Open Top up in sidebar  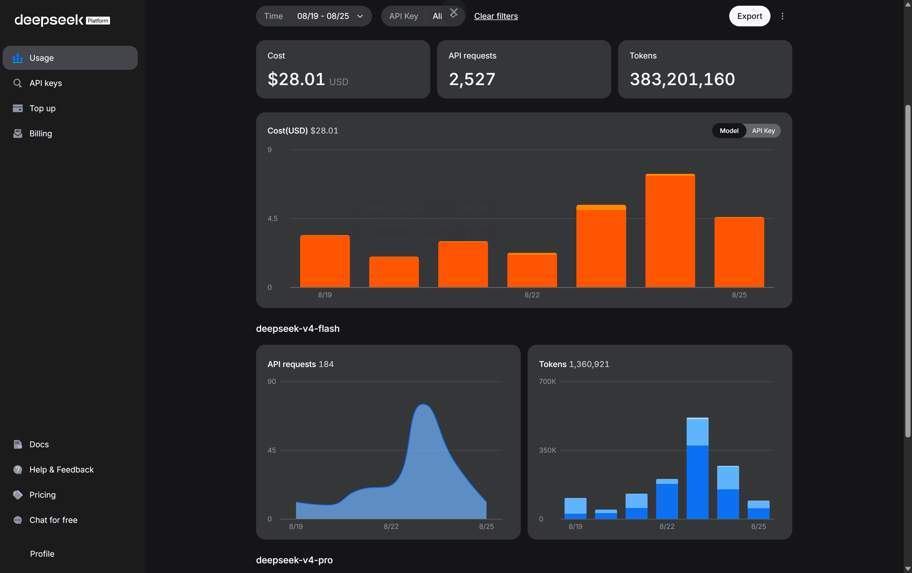70,108
